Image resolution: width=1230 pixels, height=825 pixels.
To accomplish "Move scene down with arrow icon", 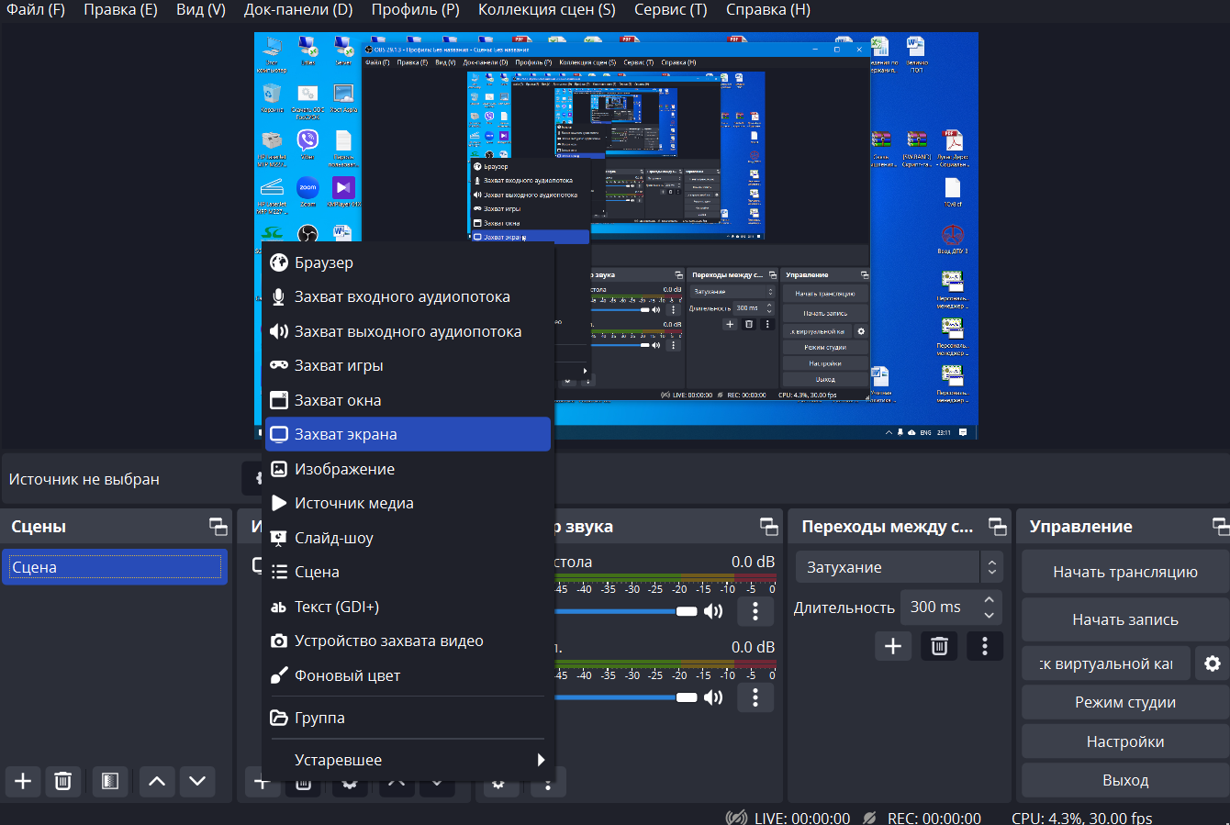I will (197, 781).
